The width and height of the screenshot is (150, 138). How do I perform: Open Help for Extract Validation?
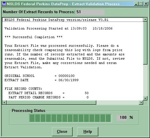click(88, 132)
